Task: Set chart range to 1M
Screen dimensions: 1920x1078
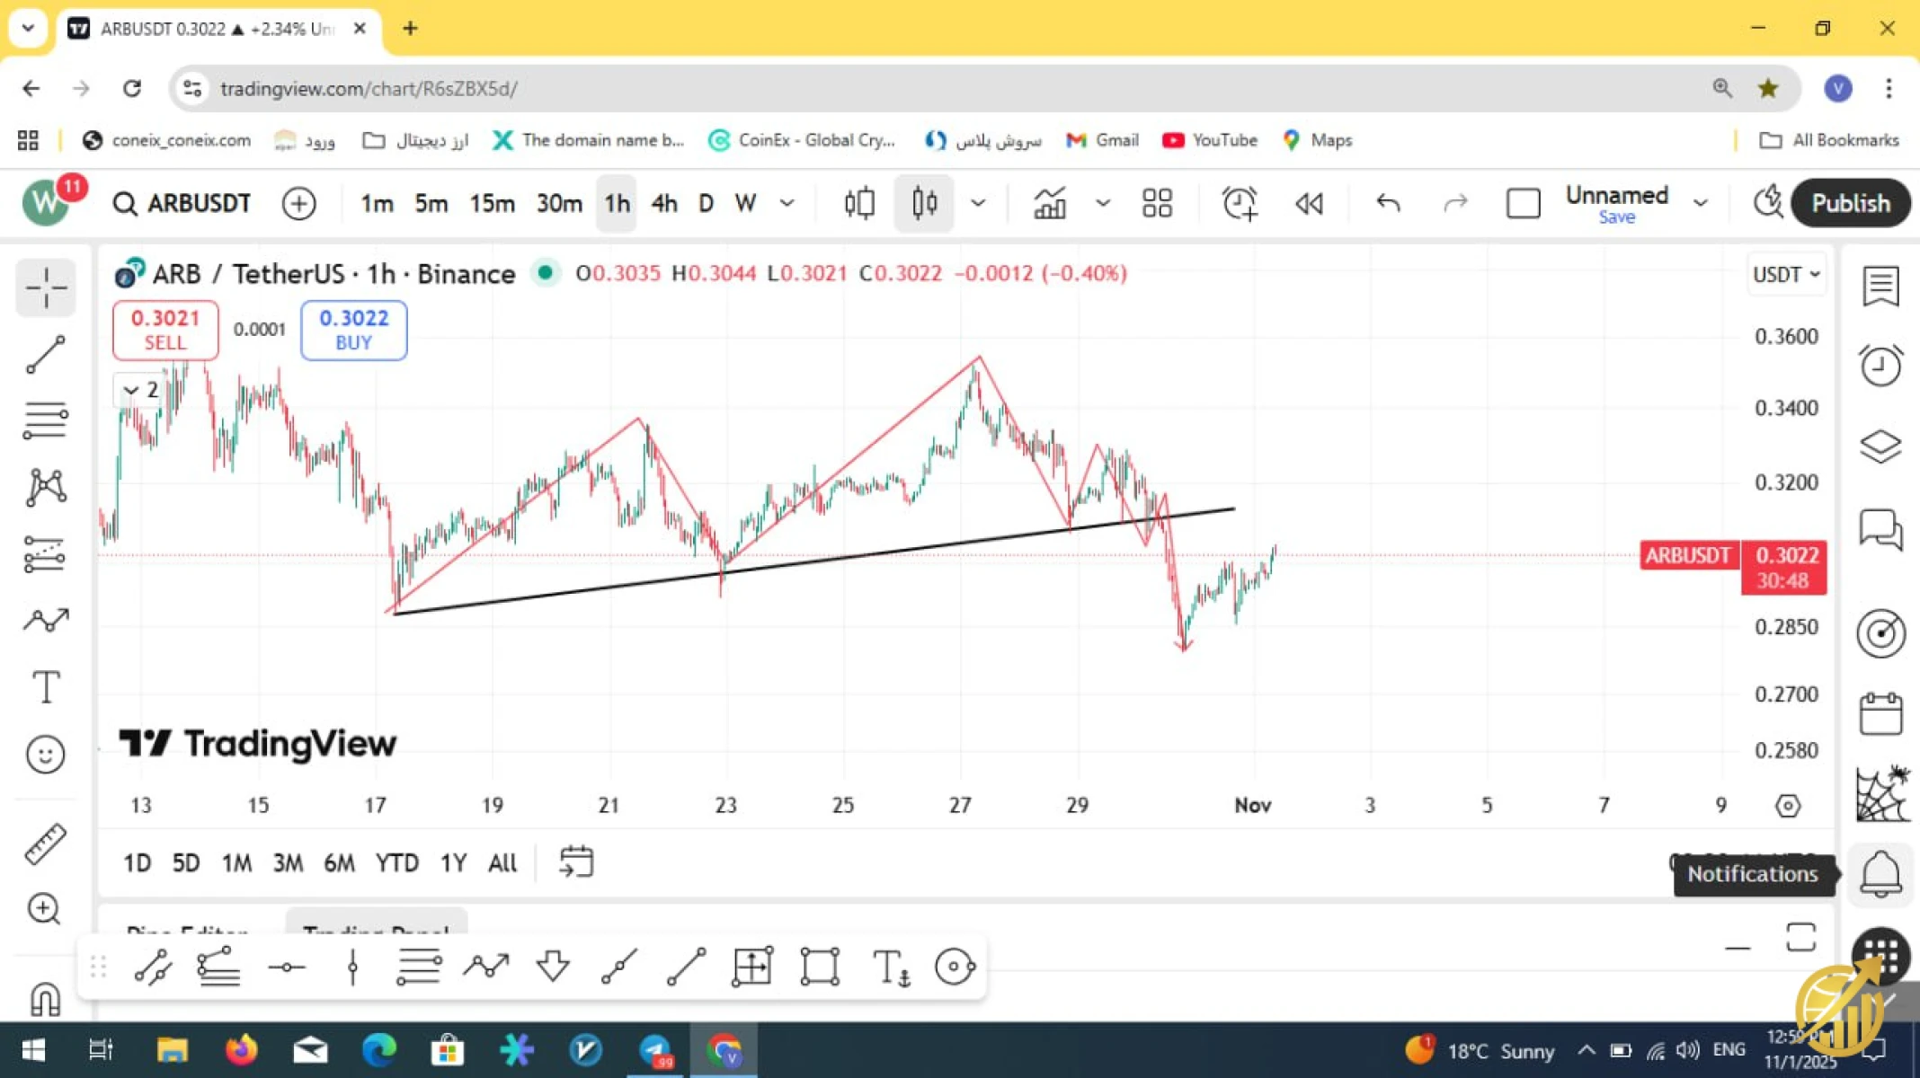Action: point(236,863)
